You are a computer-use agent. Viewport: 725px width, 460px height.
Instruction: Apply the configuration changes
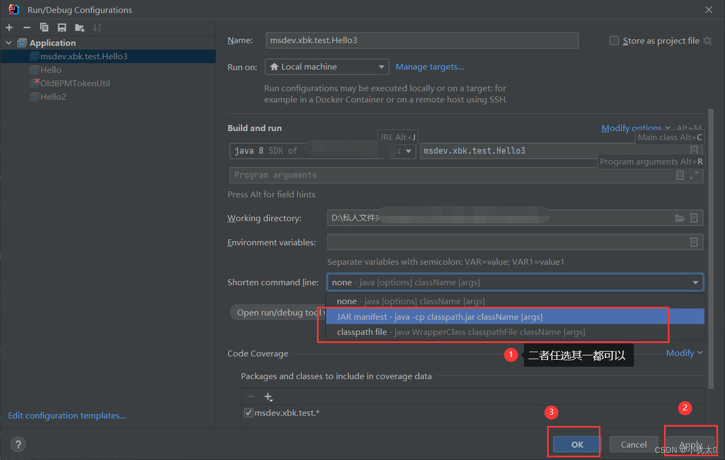point(691,444)
